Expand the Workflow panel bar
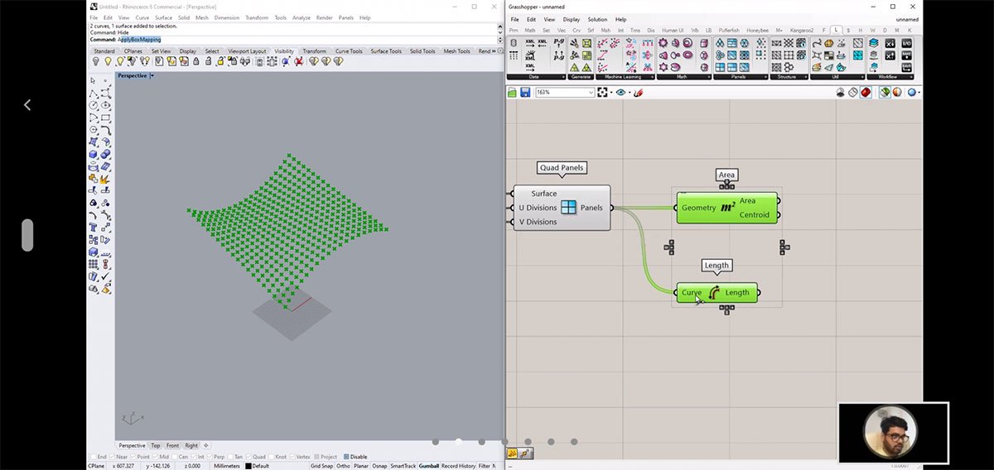994x470 pixels. click(x=890, y=77)
